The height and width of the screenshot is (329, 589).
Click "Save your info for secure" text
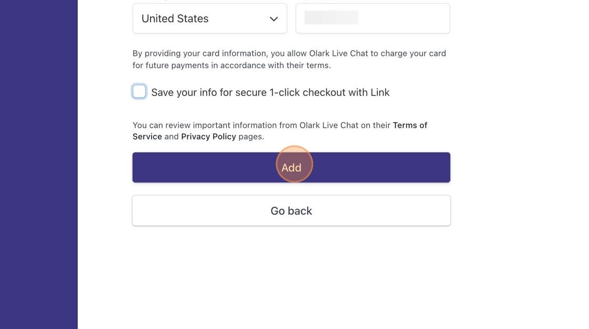pos(209,92)
